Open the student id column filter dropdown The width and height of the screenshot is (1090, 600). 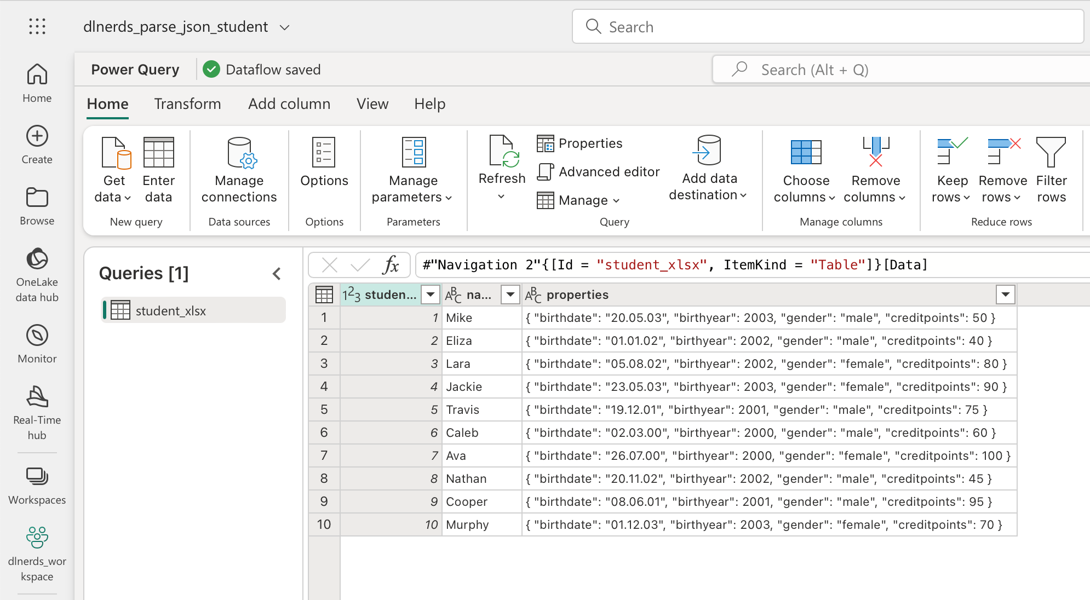click(x=431, y=295)
